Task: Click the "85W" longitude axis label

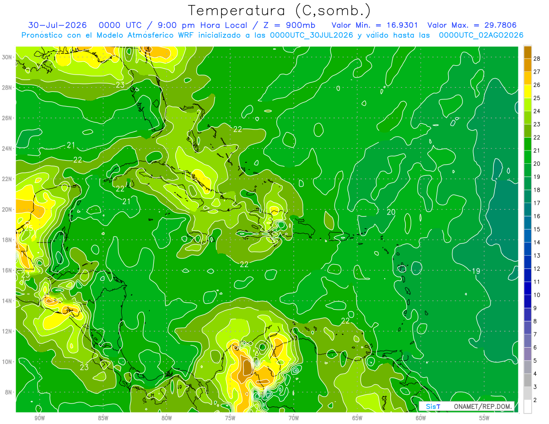Action: [103, 418]
